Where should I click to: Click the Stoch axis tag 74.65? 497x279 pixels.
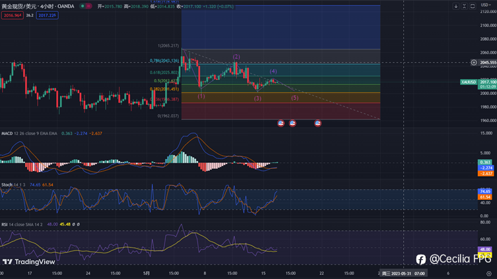pyautogui.click(x=485, y=191)
